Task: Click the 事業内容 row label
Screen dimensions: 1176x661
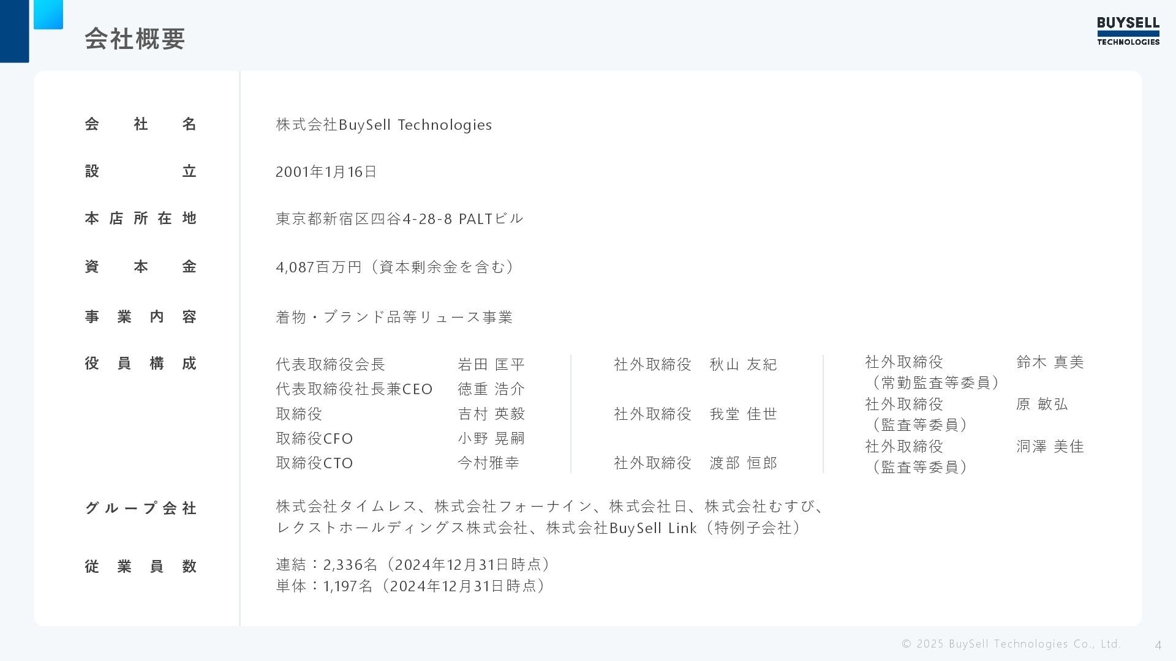Action: pyautogui.click(x=140, y=316)
